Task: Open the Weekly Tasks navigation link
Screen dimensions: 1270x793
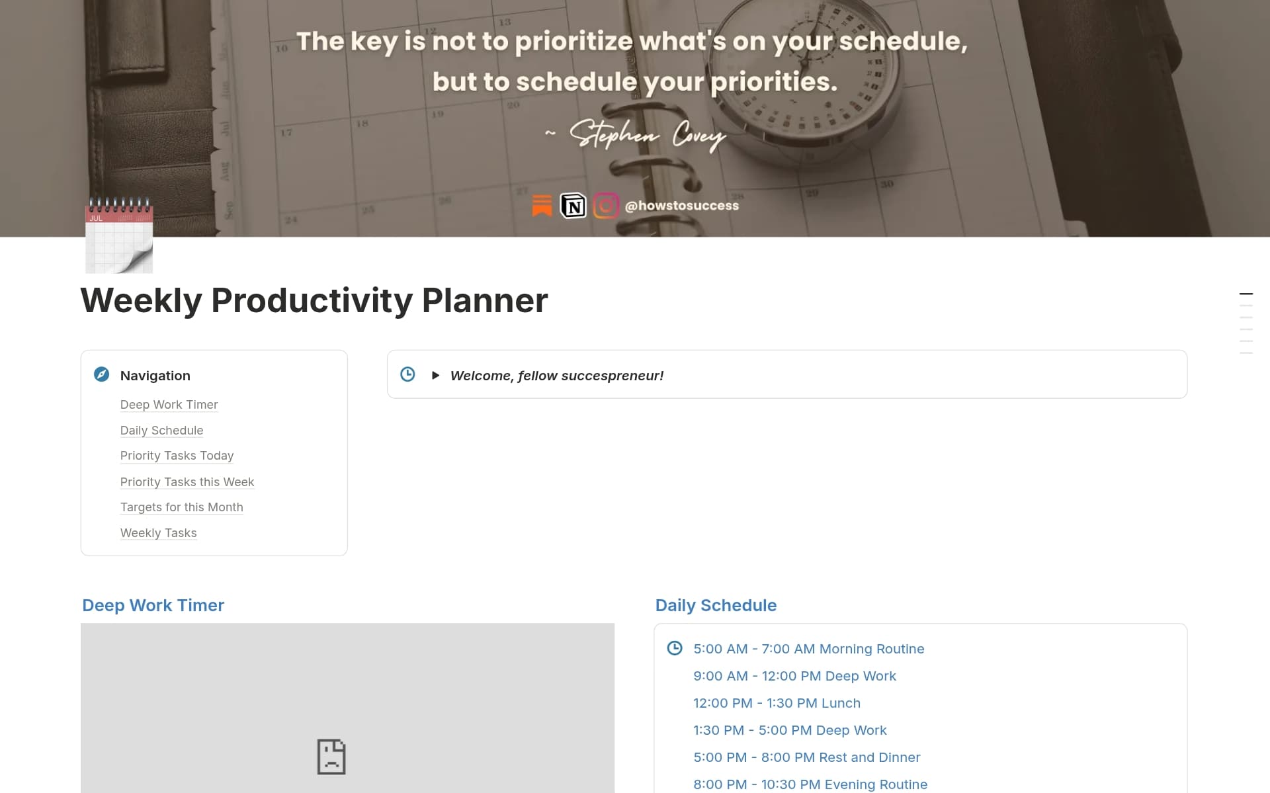Action: (x=158, y=532)
